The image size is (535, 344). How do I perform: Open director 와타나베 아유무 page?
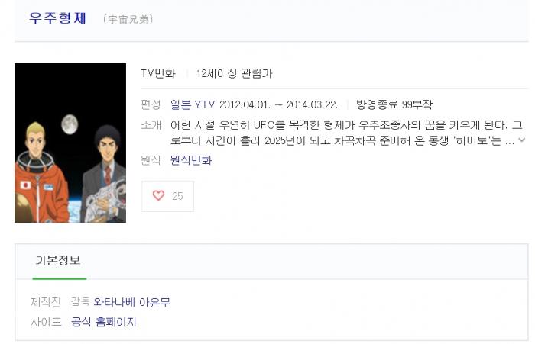[131, 302]
